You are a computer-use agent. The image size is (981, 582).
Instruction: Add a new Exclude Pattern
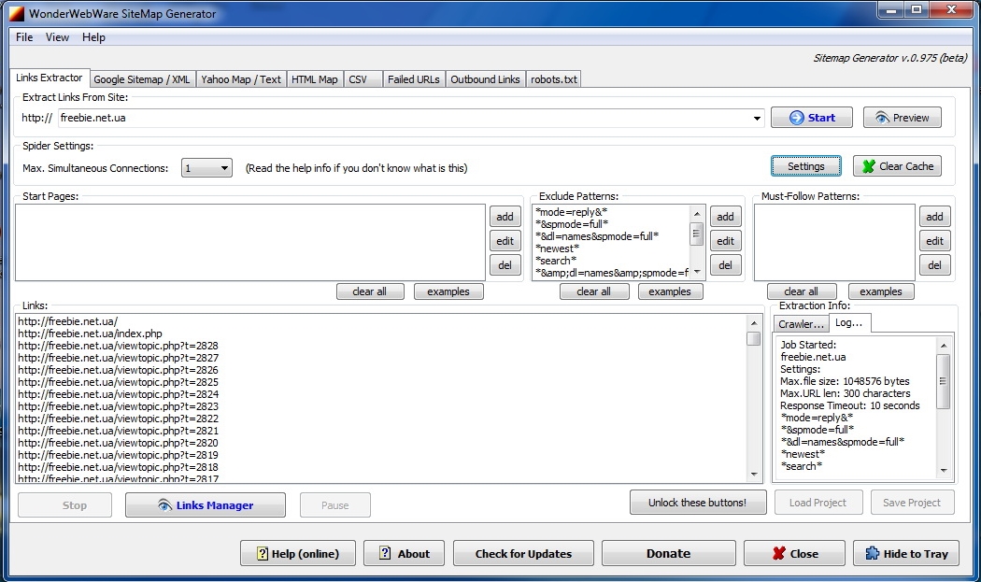(x=724, y=217)
